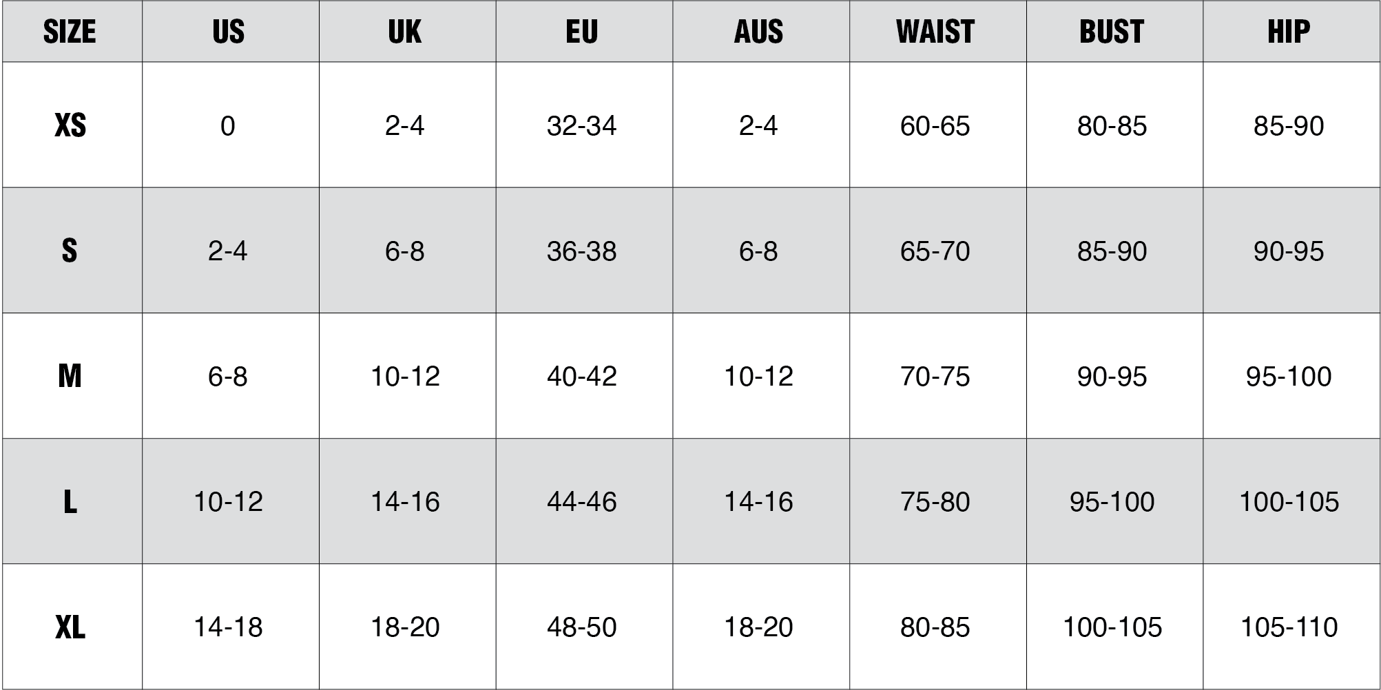Select the S size row label
Screen dimensions: 1381x690
pyautogui.click(x=70, y=251)
